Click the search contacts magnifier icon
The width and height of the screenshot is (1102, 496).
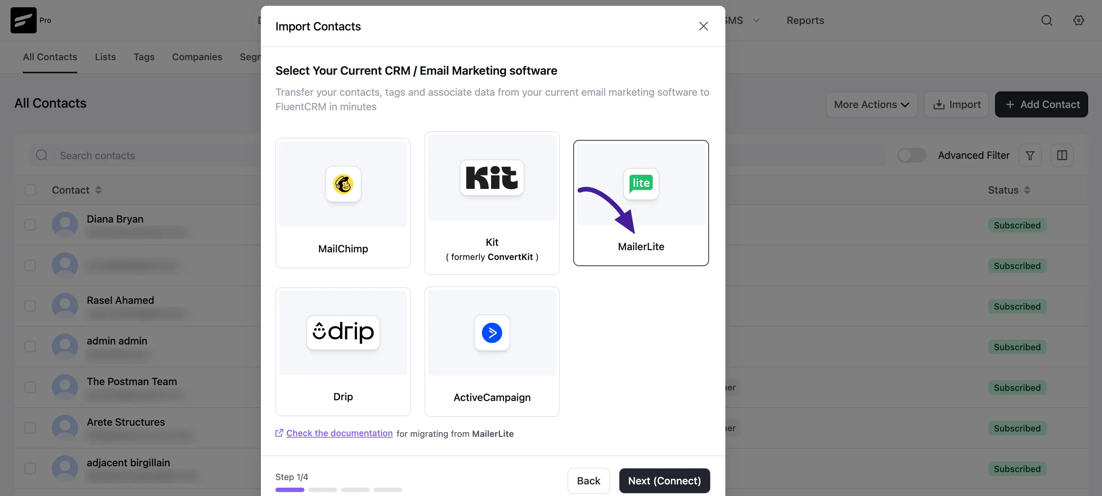(x=41, y=155)
